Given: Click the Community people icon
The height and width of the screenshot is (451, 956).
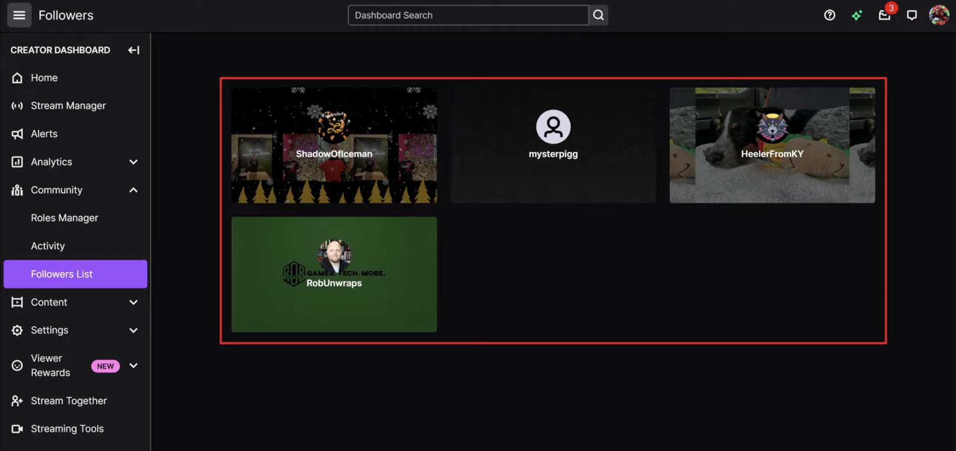Looking at the screenshot, I should 17,190.
